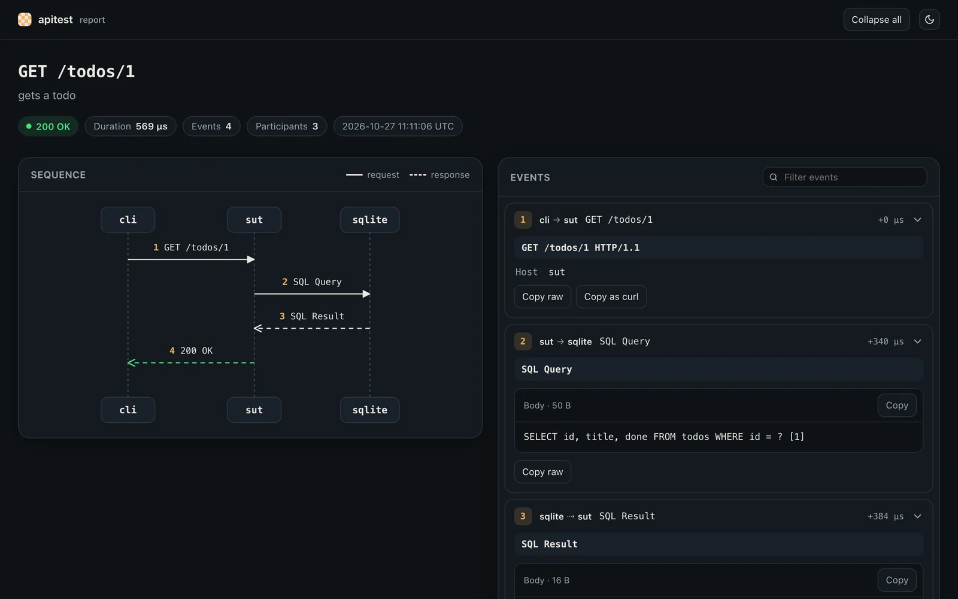Collapse event 3 SQL Result chevron

(917, 516)
